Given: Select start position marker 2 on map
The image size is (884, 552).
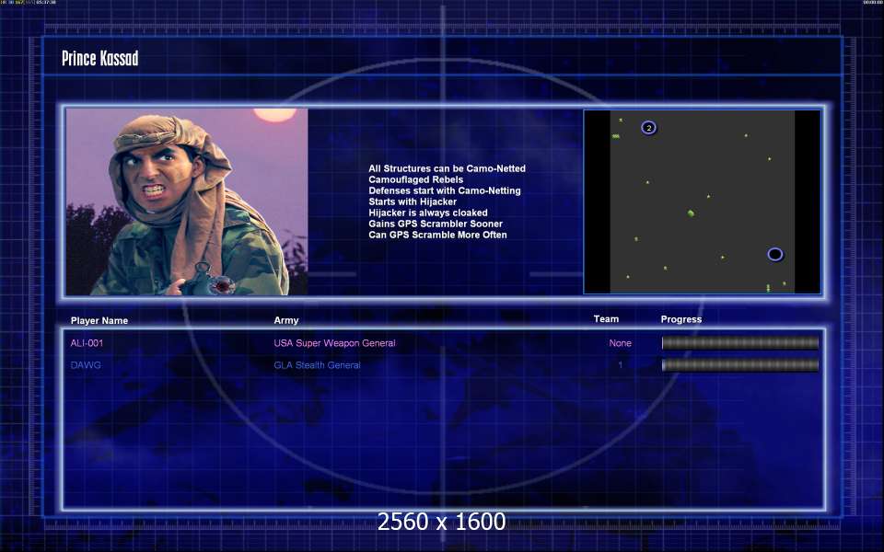Looking at the screenshot, I should pyautogui.click(x=649, y=128).
